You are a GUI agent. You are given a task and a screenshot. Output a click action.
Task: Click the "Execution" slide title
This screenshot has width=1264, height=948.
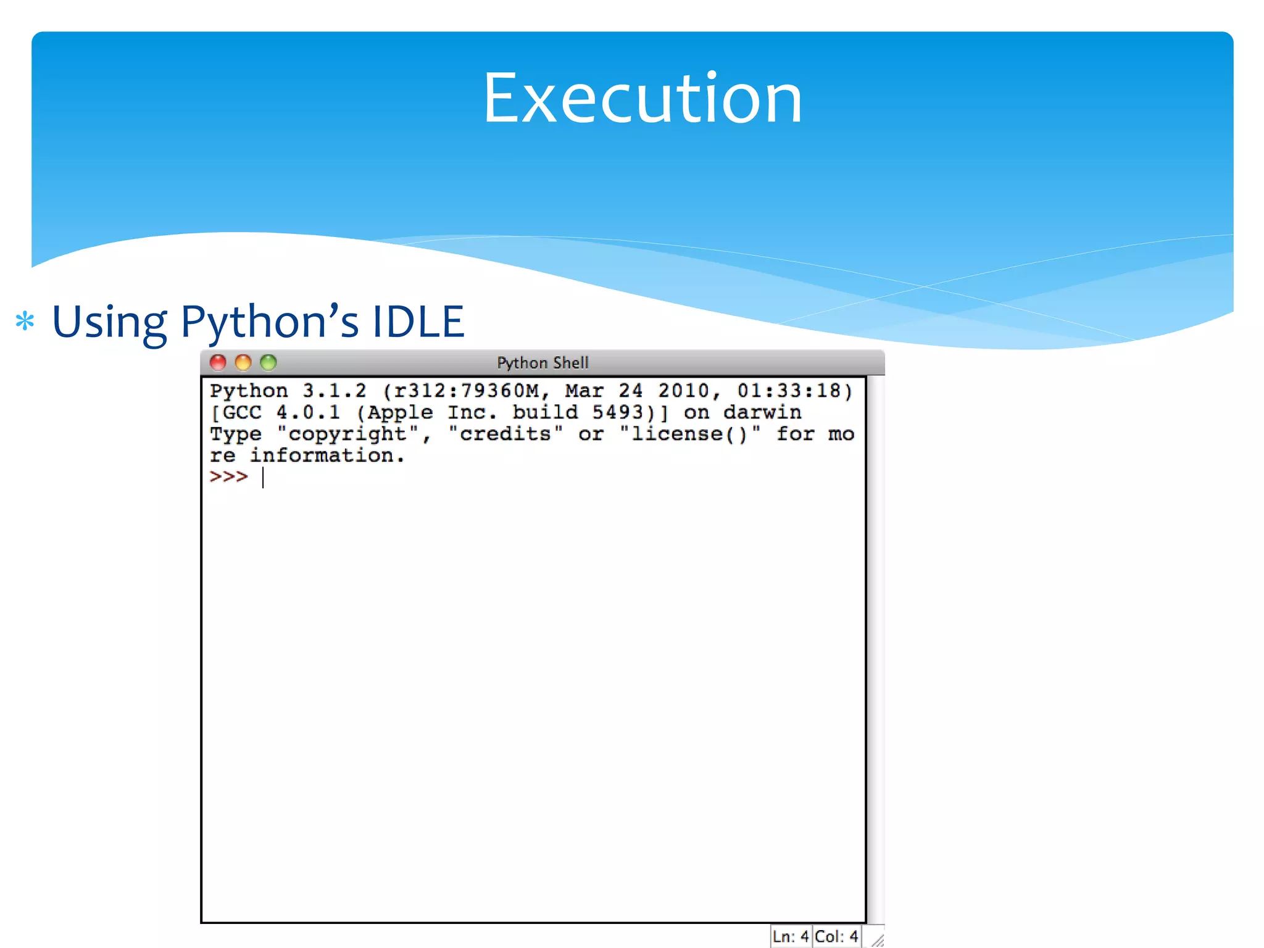[642, 99]
